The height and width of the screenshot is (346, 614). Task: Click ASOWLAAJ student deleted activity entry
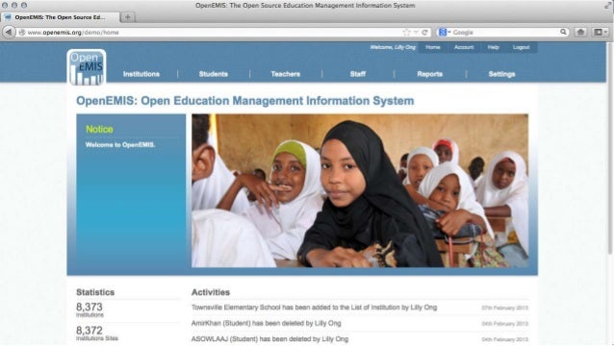click(269, 339)
